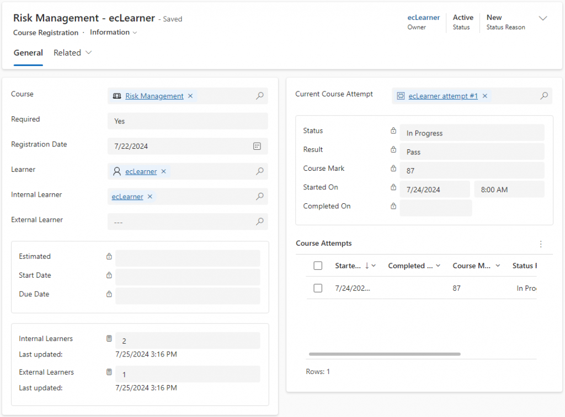
Task: Click the search icon in the Internal Learner field
Action: tap(259, 197)
